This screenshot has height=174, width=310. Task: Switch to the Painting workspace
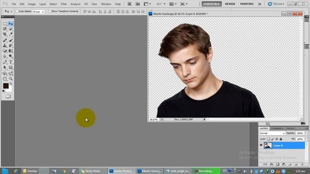(247, 4)
